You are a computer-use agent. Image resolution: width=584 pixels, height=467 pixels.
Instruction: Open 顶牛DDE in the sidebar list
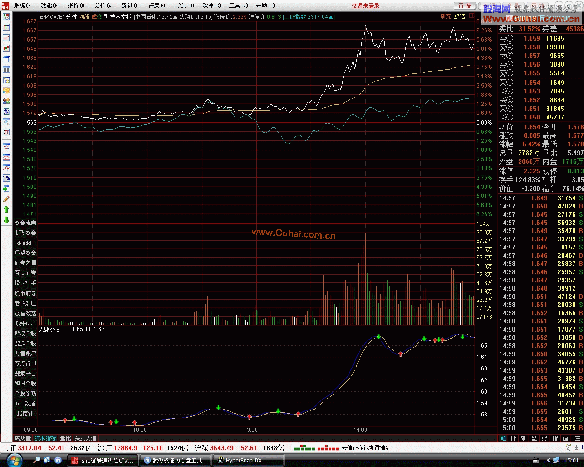pos(25,323)
